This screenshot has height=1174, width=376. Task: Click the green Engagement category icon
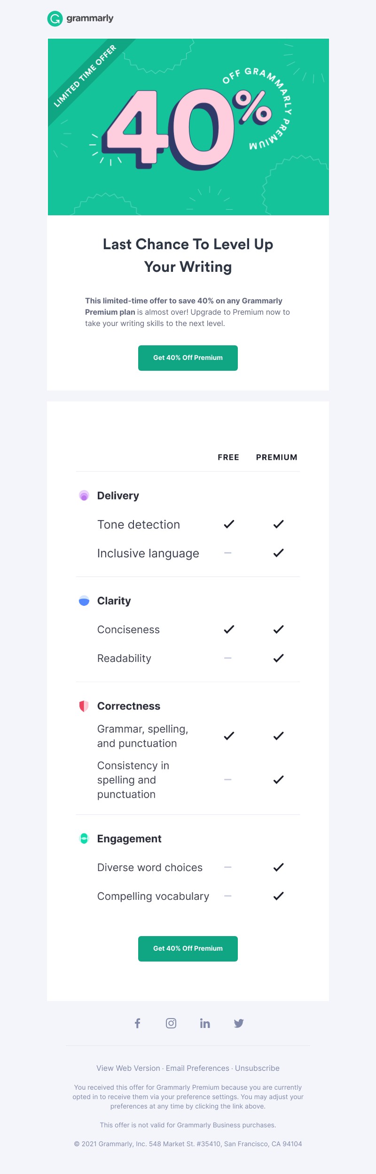point(84,838)
